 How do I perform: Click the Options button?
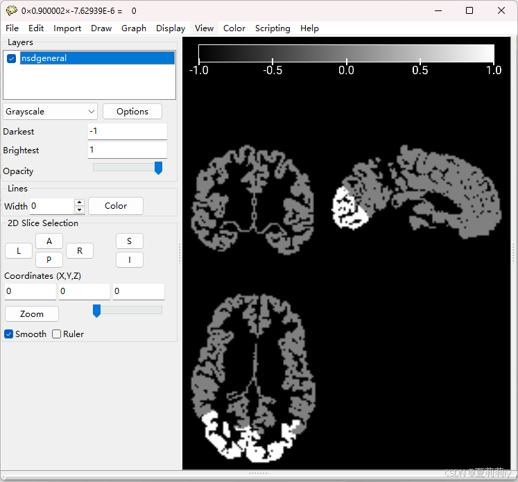coord(132,112)
